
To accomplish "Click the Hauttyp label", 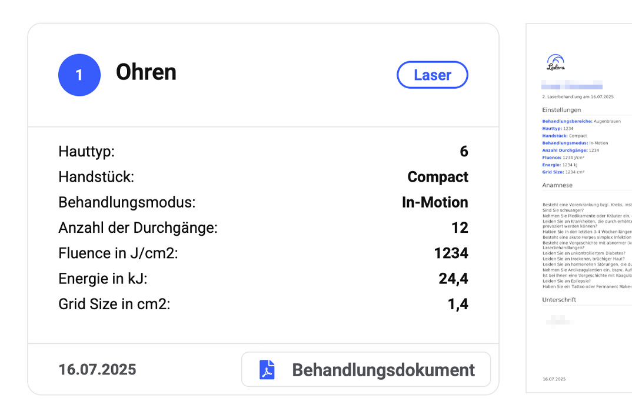I will coord(87,152).
